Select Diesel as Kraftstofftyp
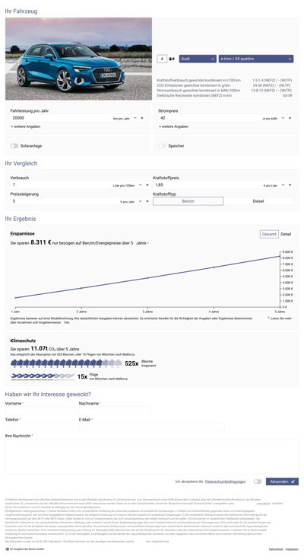Image resolution: width=304 pixels, height=560 pixels. (x=258, y=201)
